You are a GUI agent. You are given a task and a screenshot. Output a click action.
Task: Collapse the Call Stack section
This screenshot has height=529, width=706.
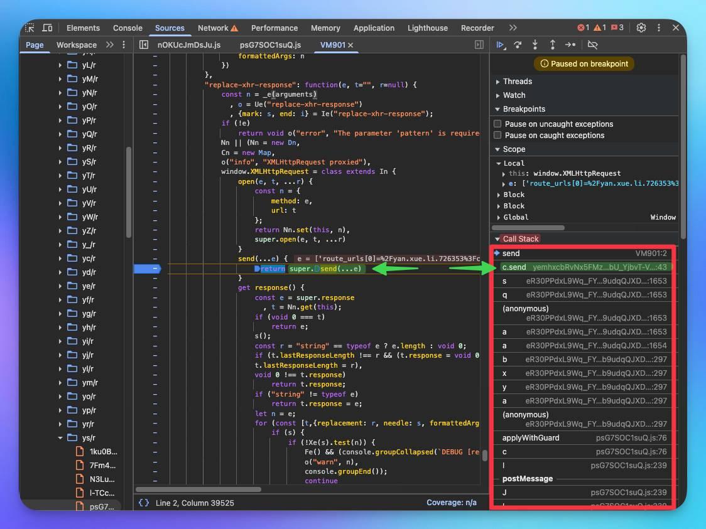(x=497, y=239)
